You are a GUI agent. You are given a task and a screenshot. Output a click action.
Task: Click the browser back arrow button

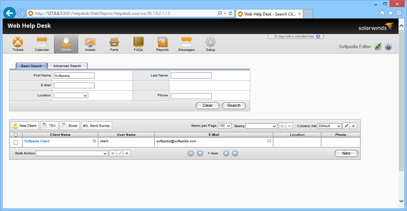pyautogui.click(x=9, y=13)
